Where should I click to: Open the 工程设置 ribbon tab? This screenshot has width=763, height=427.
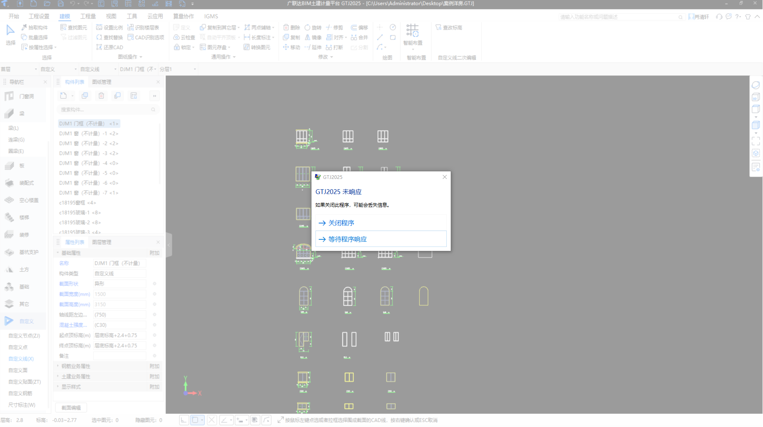coord(39,16)
